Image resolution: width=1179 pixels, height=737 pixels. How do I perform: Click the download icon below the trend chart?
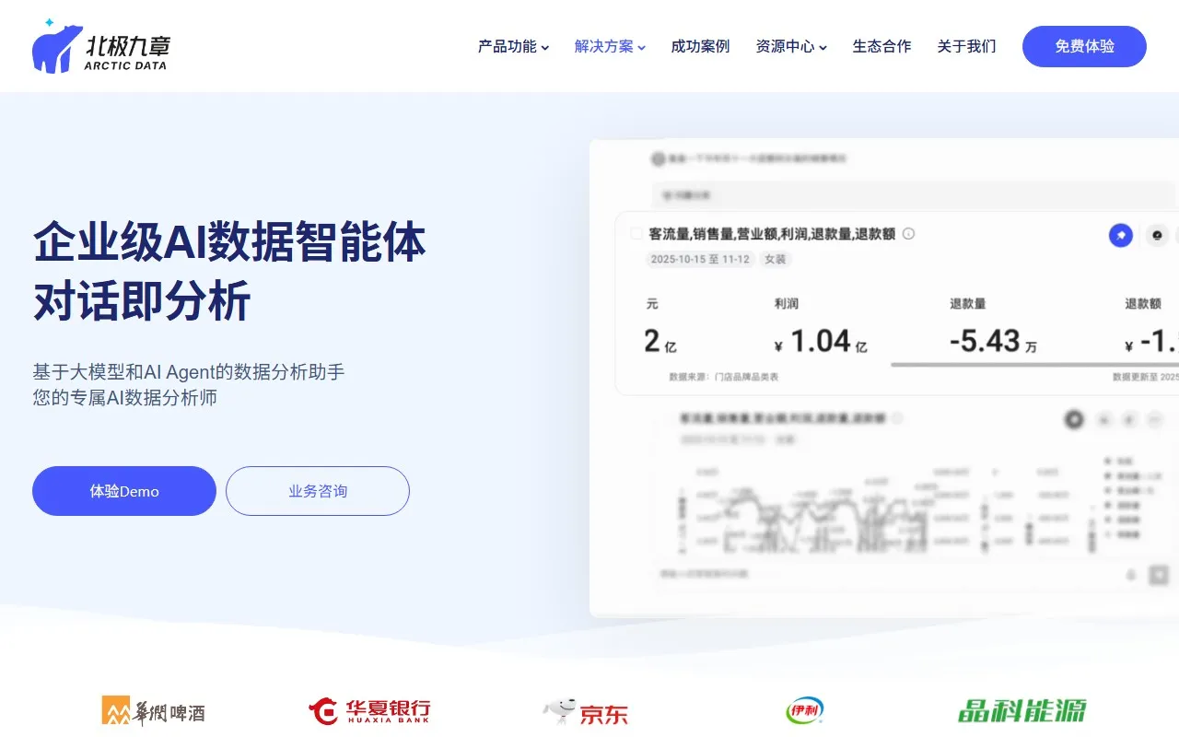click(1131, 575)
